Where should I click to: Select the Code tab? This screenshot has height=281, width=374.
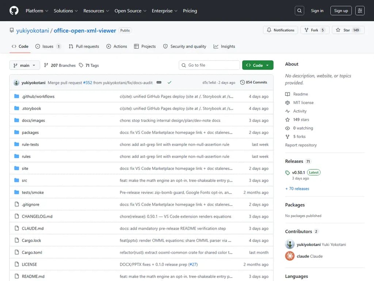tap(20, 46)
